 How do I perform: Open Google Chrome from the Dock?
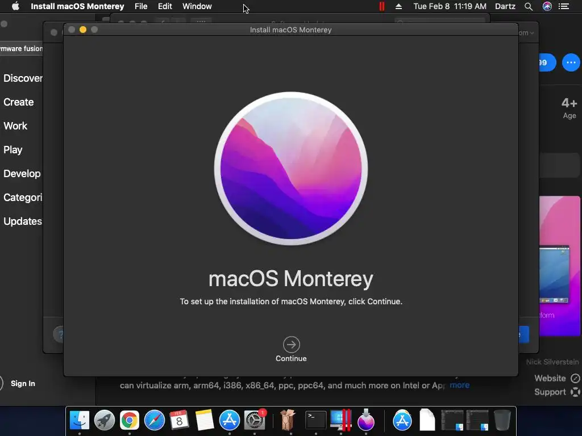click(x=129, y=420)
